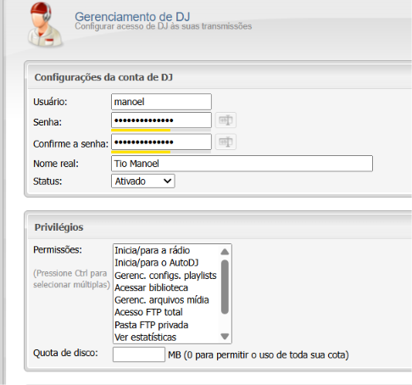
Task: Click the DJ avatar icon with headphones
Action: click(45, 25)
